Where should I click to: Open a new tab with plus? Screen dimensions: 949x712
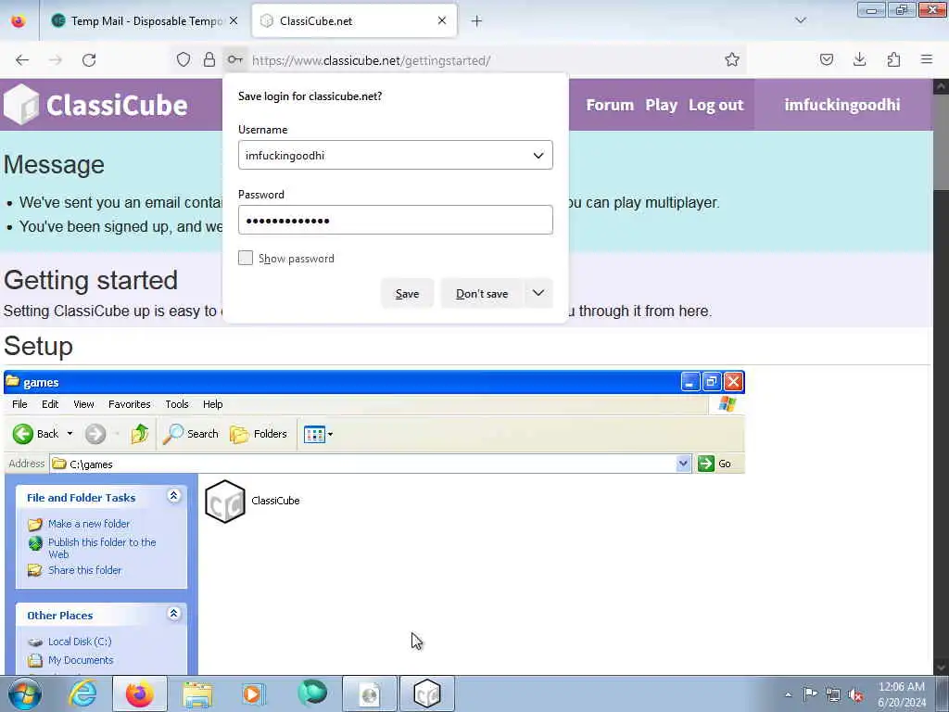coord(476,21)
